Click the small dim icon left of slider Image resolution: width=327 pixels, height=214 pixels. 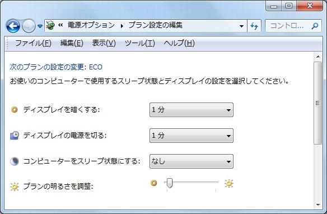(153, 183)
